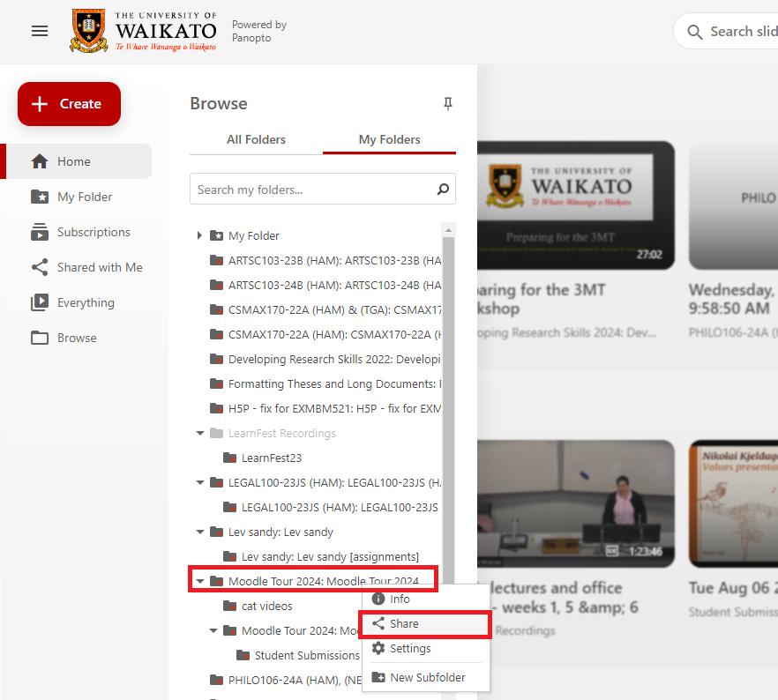Screen dimensions: 778x700
Task: Click the My Folder star icon in sidebar
Action: point(40,197)
